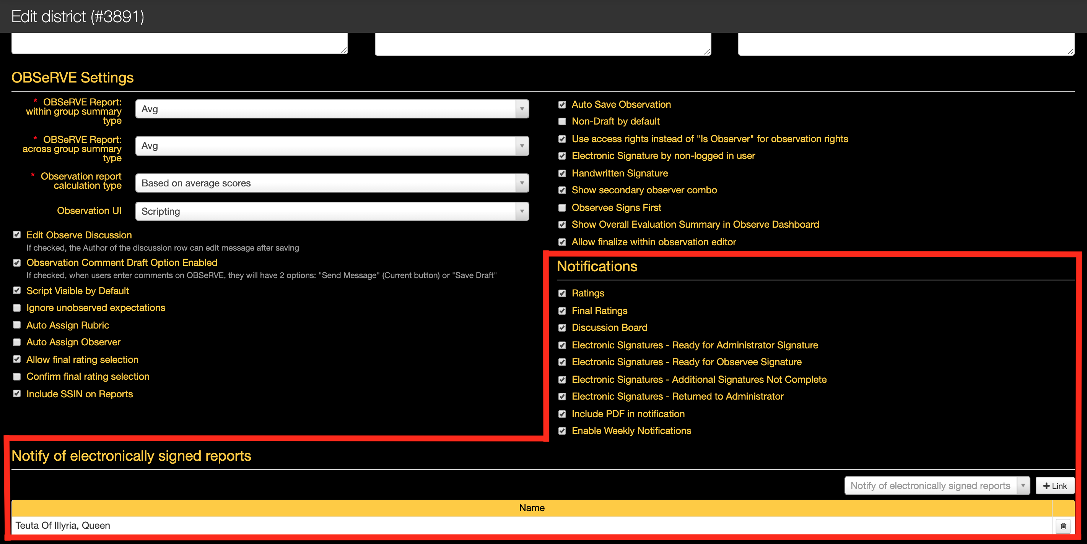Delete the Teuta Of Illyria row with trash icon
This screenshot has height=544, width=1087.
click(x=1063, y=526)
